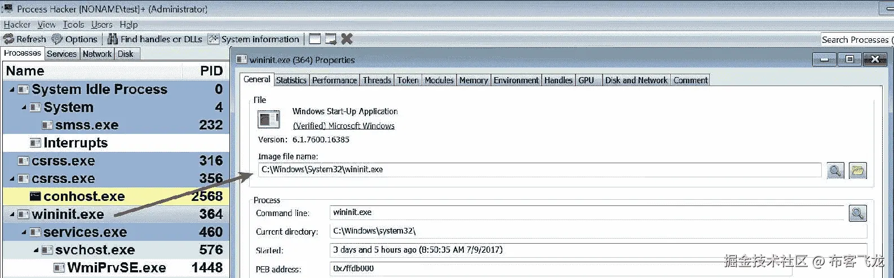Click the command line magnifier icon
Screen dimensions: 894x278
point(857,213)
